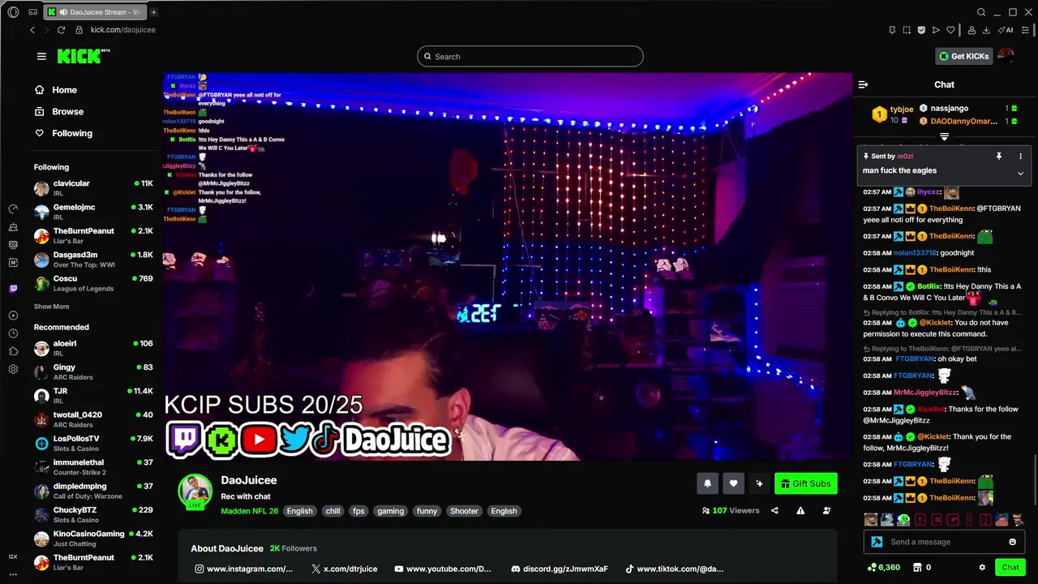The image size is (1038, 584).
Task: Click AI button in browser toolbar
Action: point(1006,30)
